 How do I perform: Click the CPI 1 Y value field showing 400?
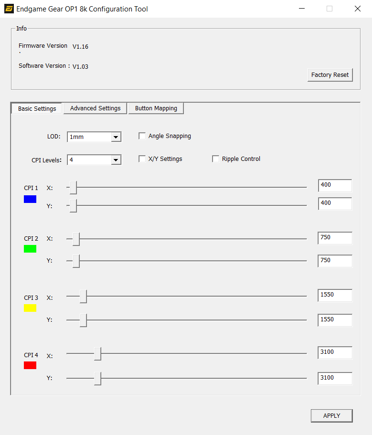(335, 203)
